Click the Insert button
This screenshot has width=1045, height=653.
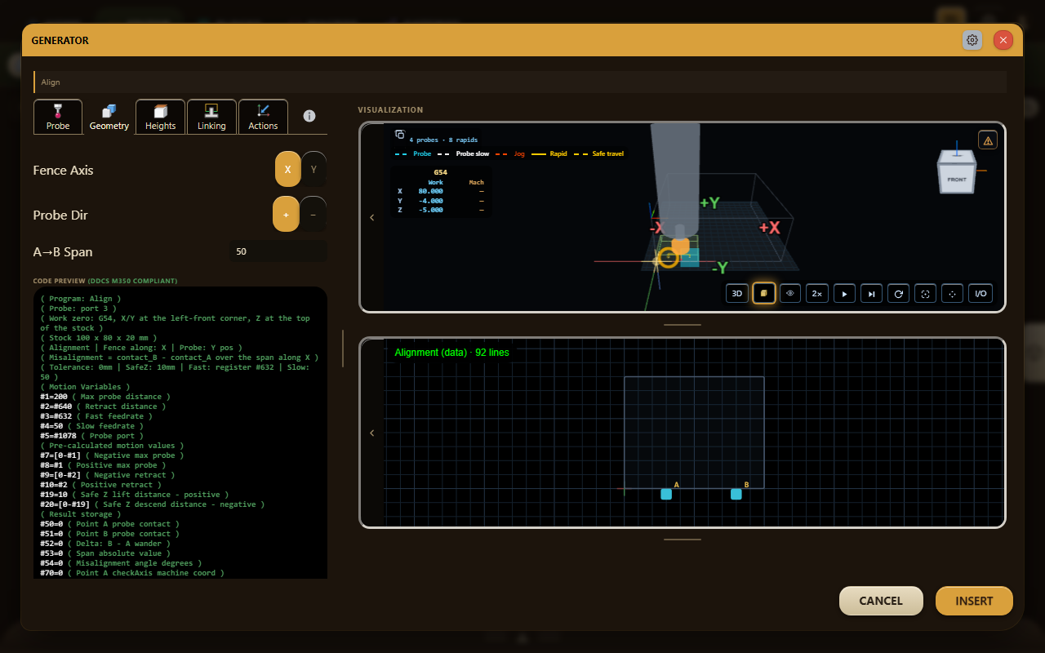[x=974, y=601]
